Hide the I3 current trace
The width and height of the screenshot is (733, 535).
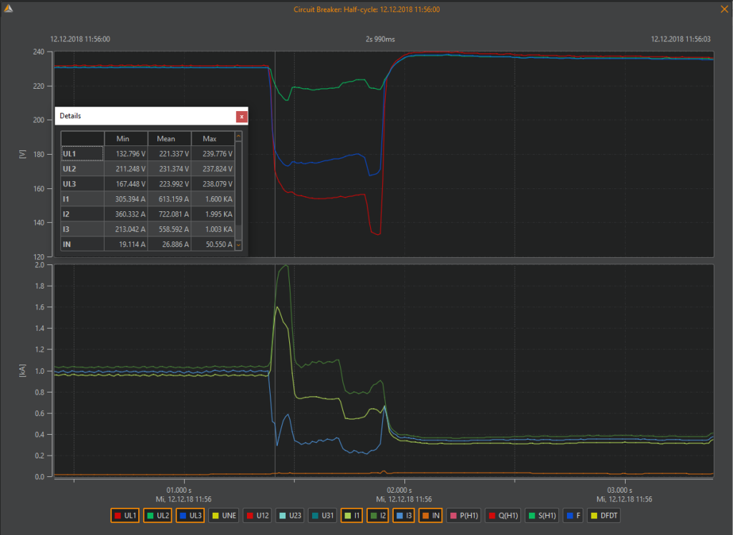404,516
